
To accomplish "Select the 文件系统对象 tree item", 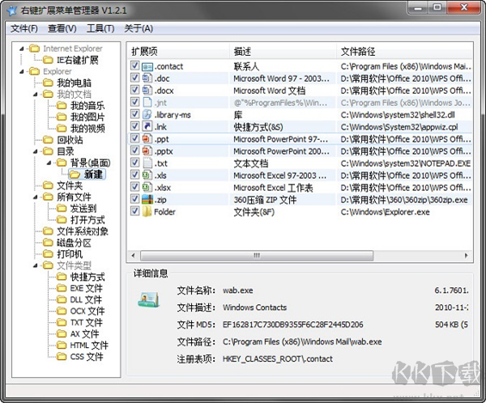I will click(x=83, y=231).
